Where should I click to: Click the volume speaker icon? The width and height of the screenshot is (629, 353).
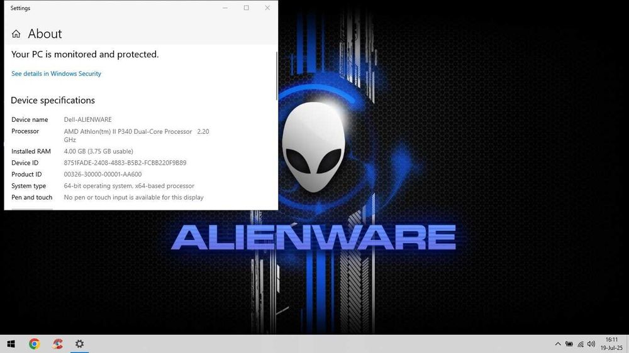(591, 344)
